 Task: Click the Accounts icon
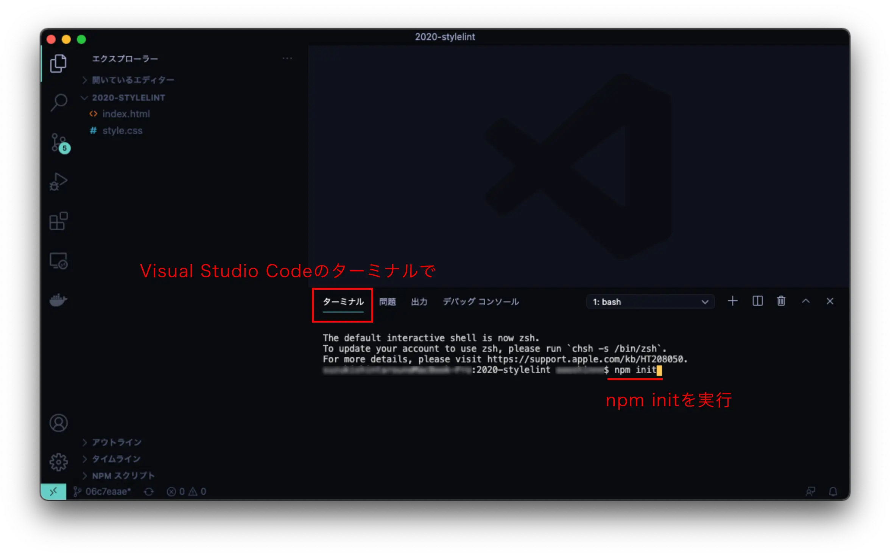[59, 423]
